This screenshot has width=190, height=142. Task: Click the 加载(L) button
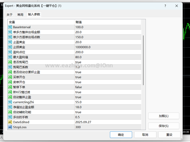point(164,116)
